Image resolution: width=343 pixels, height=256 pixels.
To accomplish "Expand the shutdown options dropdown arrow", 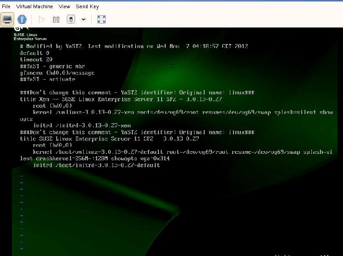I will (83, 19).
